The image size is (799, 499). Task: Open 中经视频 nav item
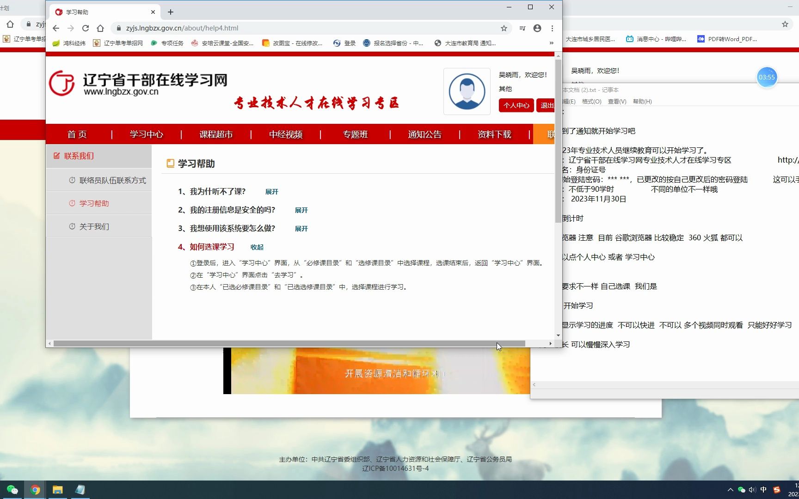point(286,134)
